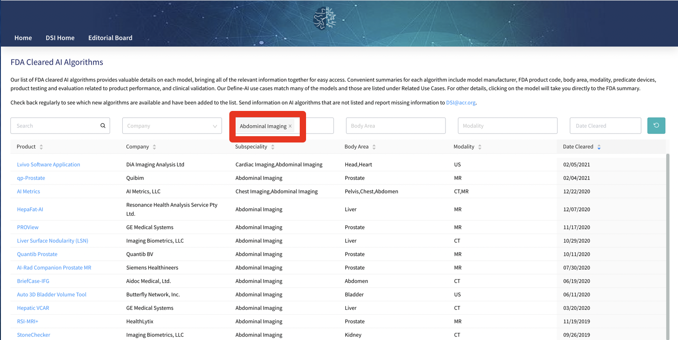678x340 pixels.
Task: Click Quantib BV company cell
Action: click(139, 254)
